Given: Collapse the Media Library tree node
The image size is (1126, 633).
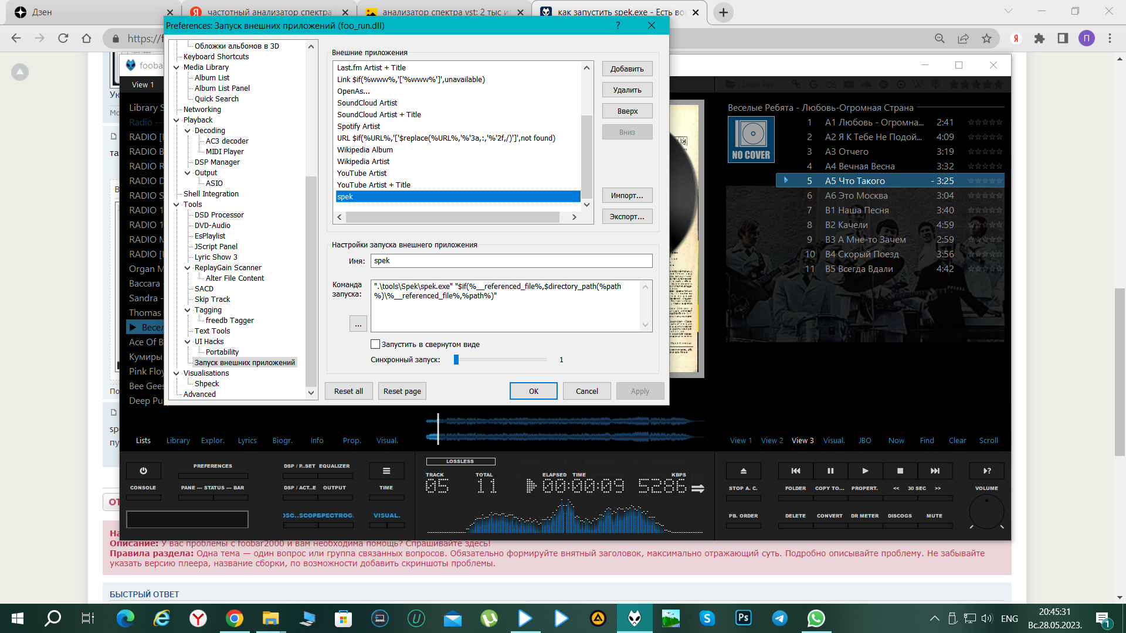Looking at the screenshot, I should click(x=177, y=67).
